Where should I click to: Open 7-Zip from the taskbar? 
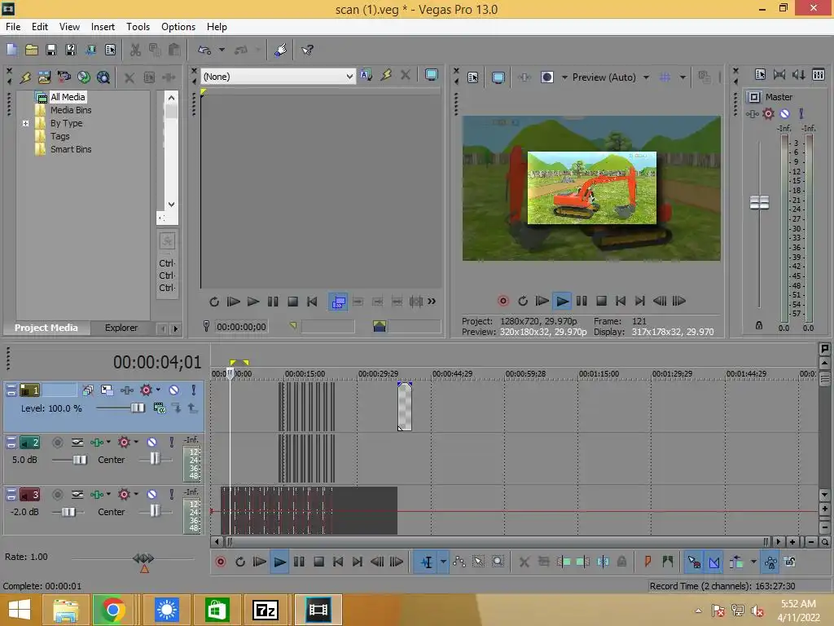pos(266,610)
